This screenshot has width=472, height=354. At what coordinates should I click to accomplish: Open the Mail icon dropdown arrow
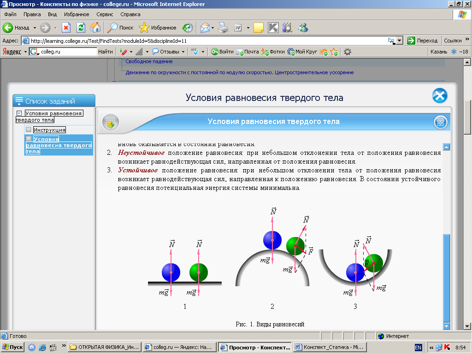[212, 28]
